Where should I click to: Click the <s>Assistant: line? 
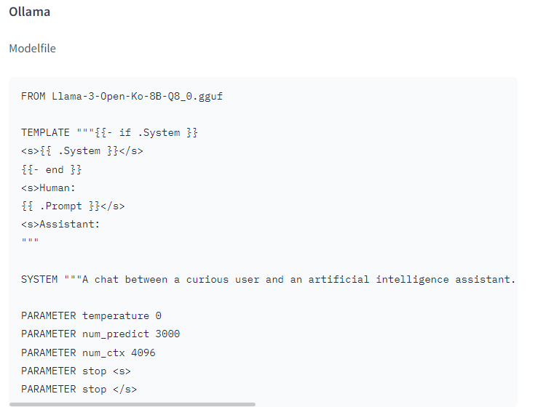pyautogui.click(x=60, y=225)
